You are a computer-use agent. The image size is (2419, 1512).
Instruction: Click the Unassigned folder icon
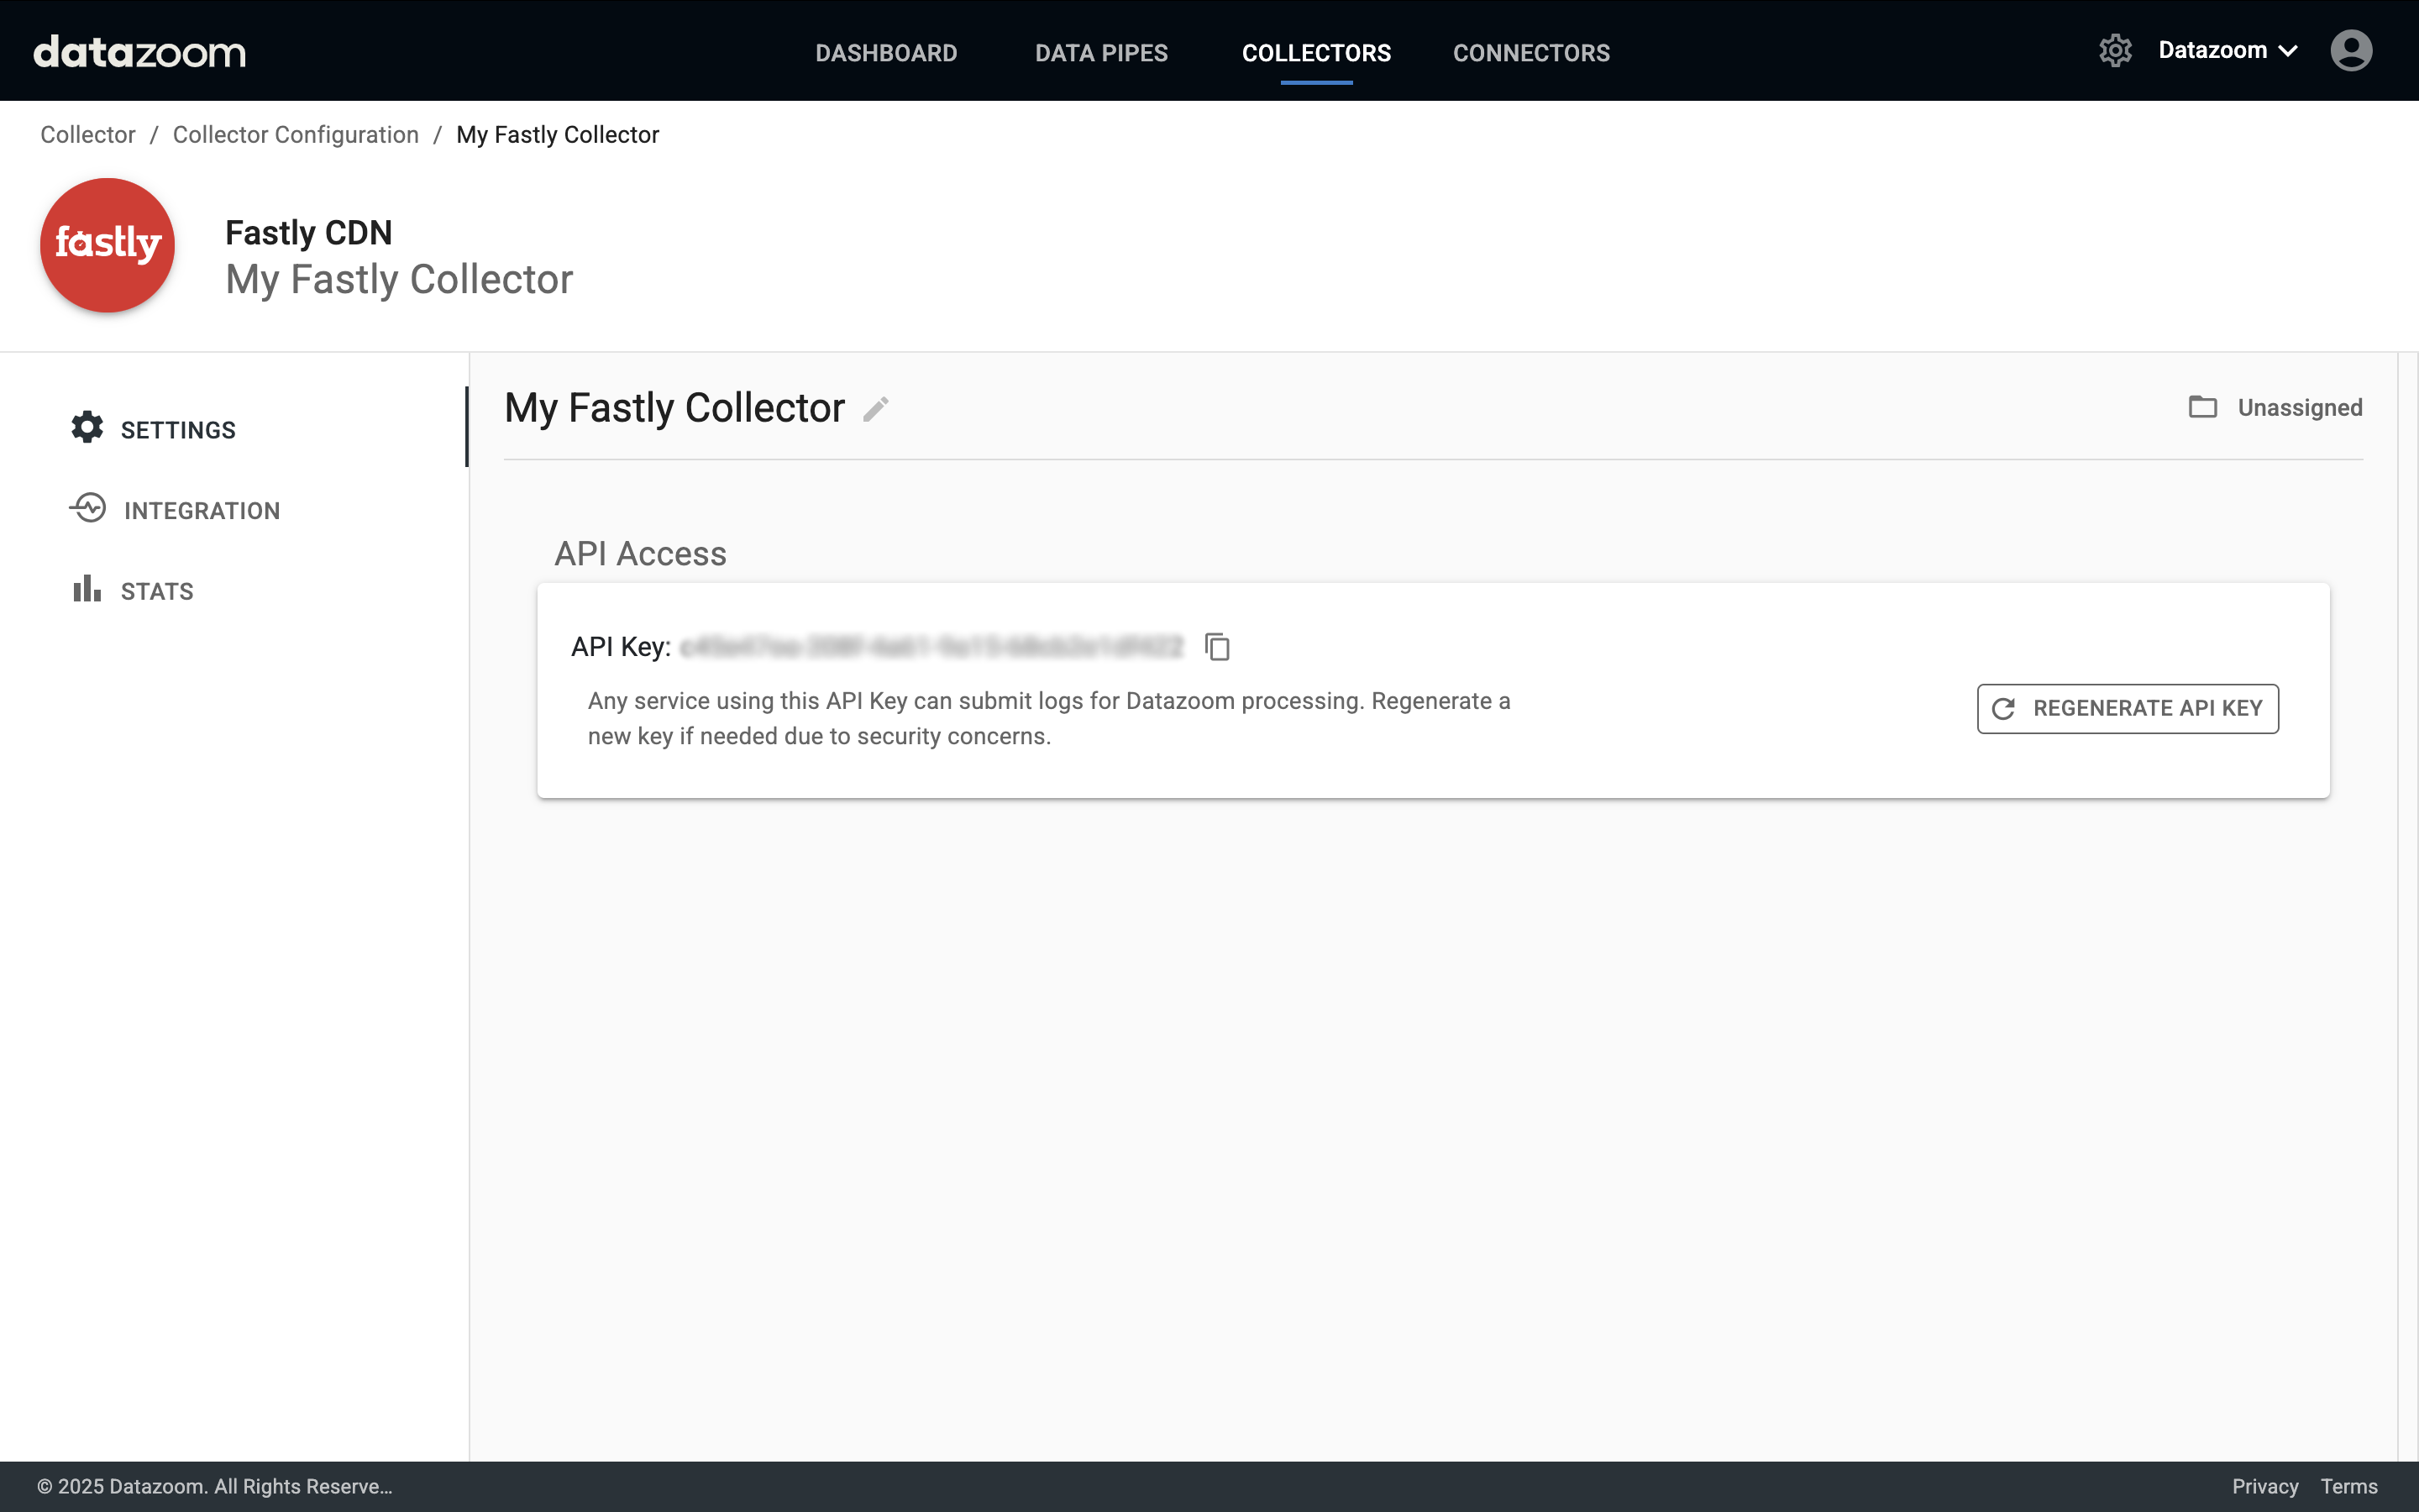click(x=2203, y=407)
